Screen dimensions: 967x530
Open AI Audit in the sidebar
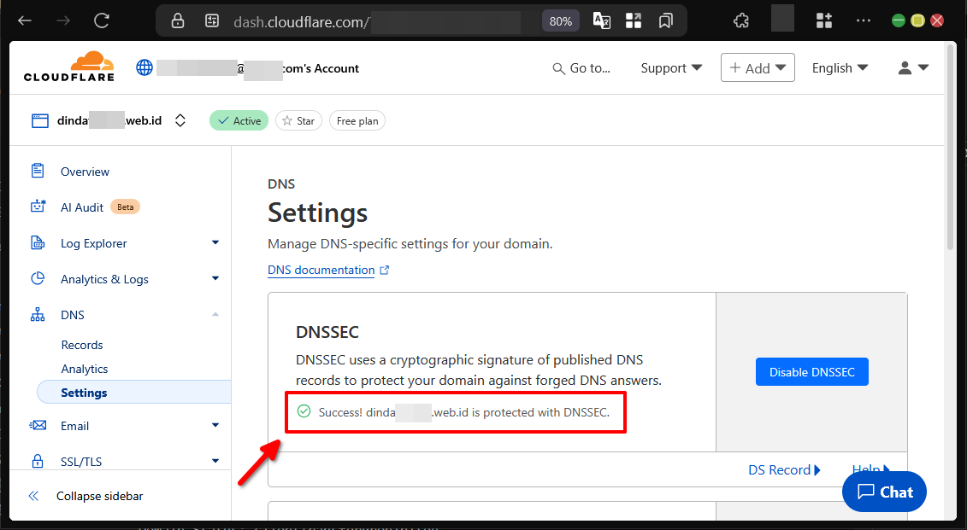coord(82,207)
